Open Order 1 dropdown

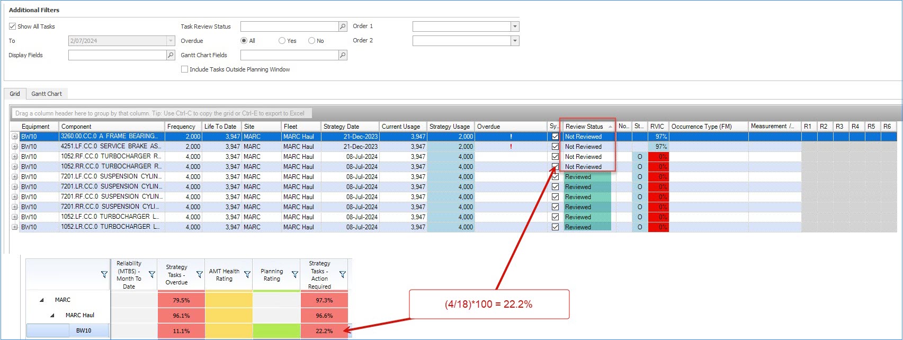click(515, 26)
